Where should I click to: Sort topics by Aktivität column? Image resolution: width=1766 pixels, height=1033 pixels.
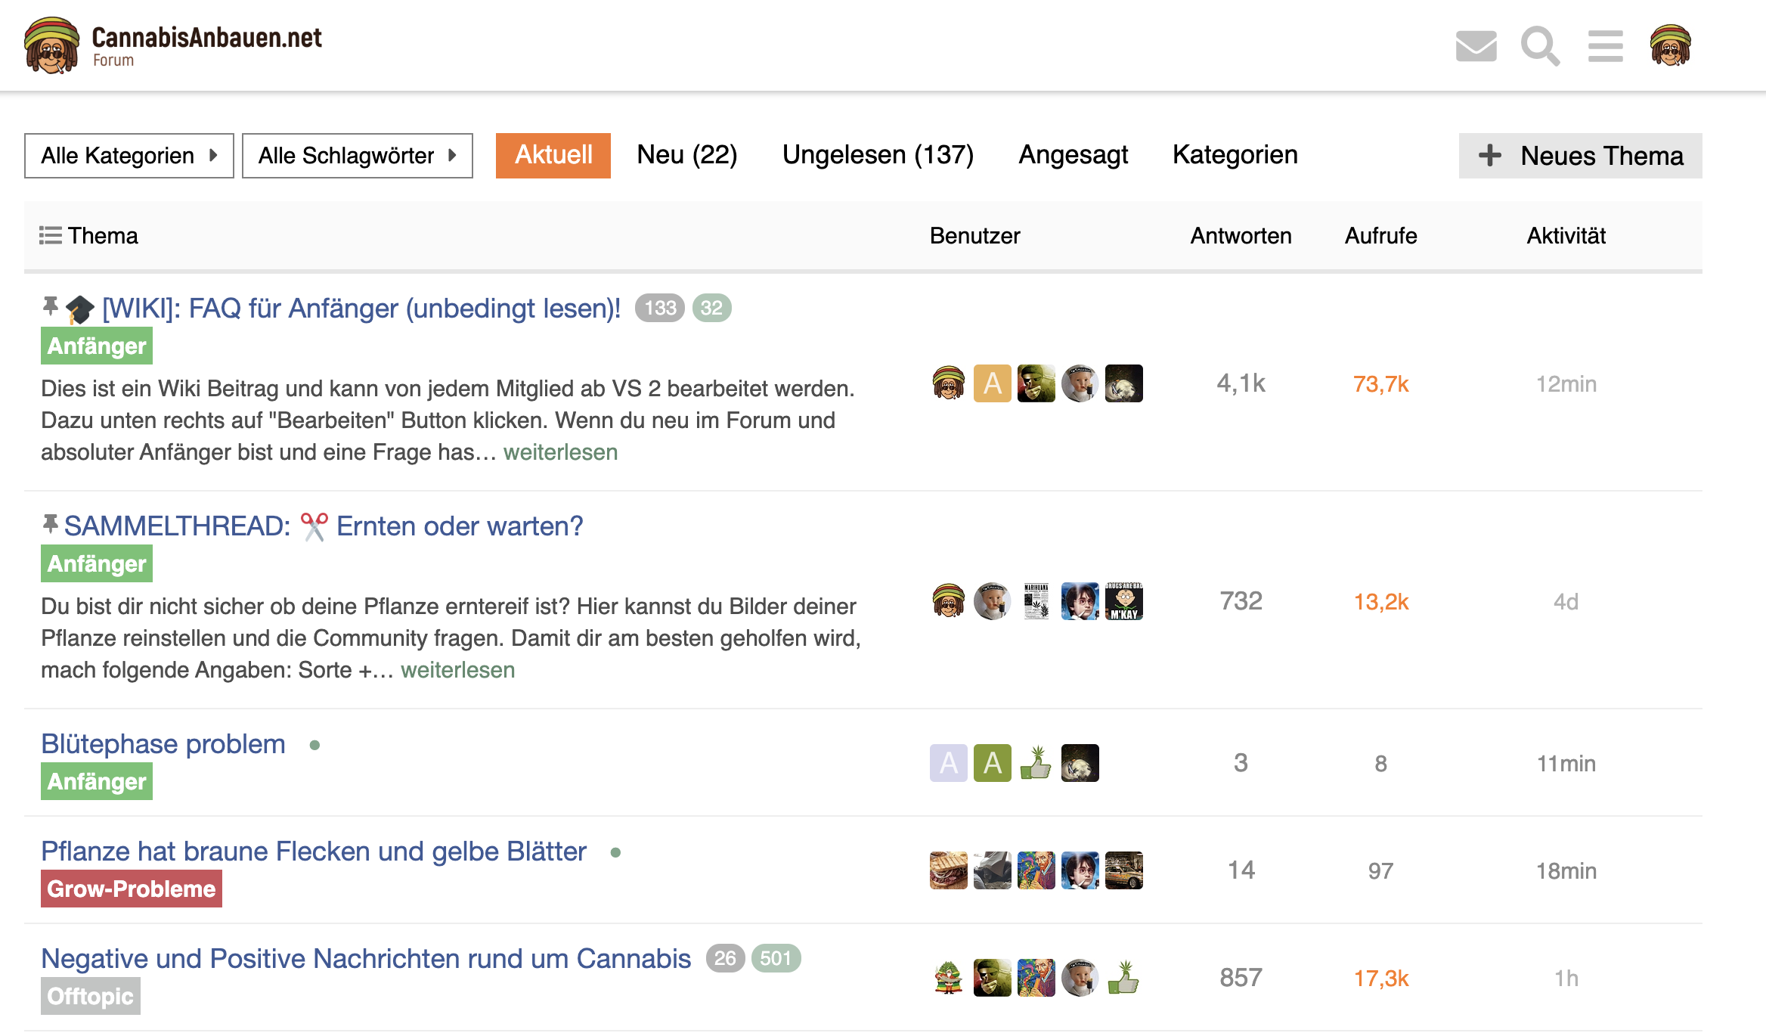(x=1566, y=235)
